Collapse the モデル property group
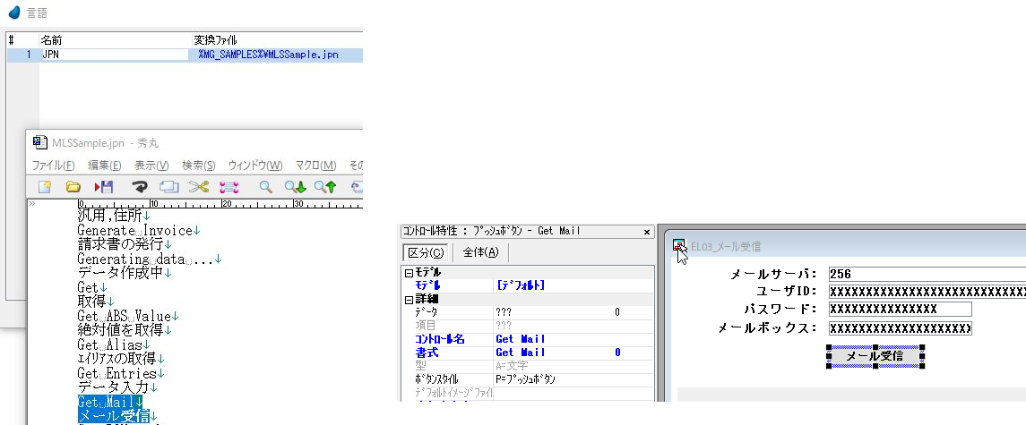Image resolution: width=1026 pixels, height=425 pixels. point(409,273)
